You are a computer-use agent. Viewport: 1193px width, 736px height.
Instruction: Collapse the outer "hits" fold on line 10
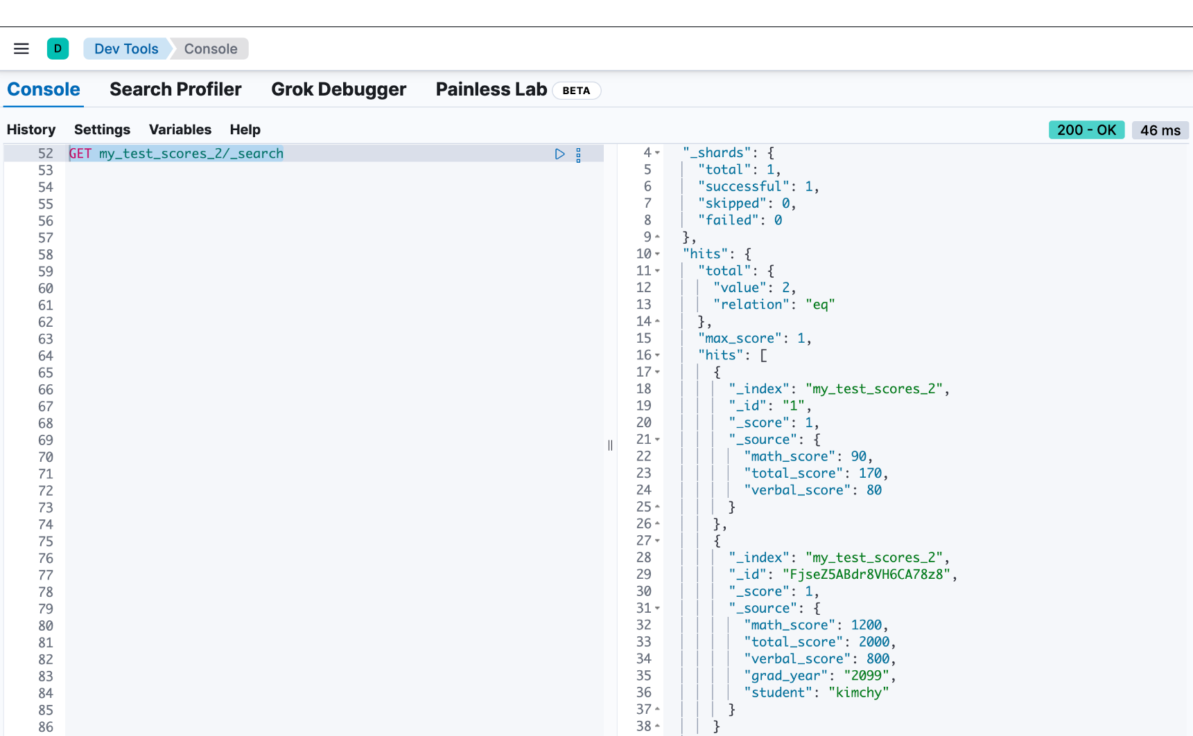657,254
